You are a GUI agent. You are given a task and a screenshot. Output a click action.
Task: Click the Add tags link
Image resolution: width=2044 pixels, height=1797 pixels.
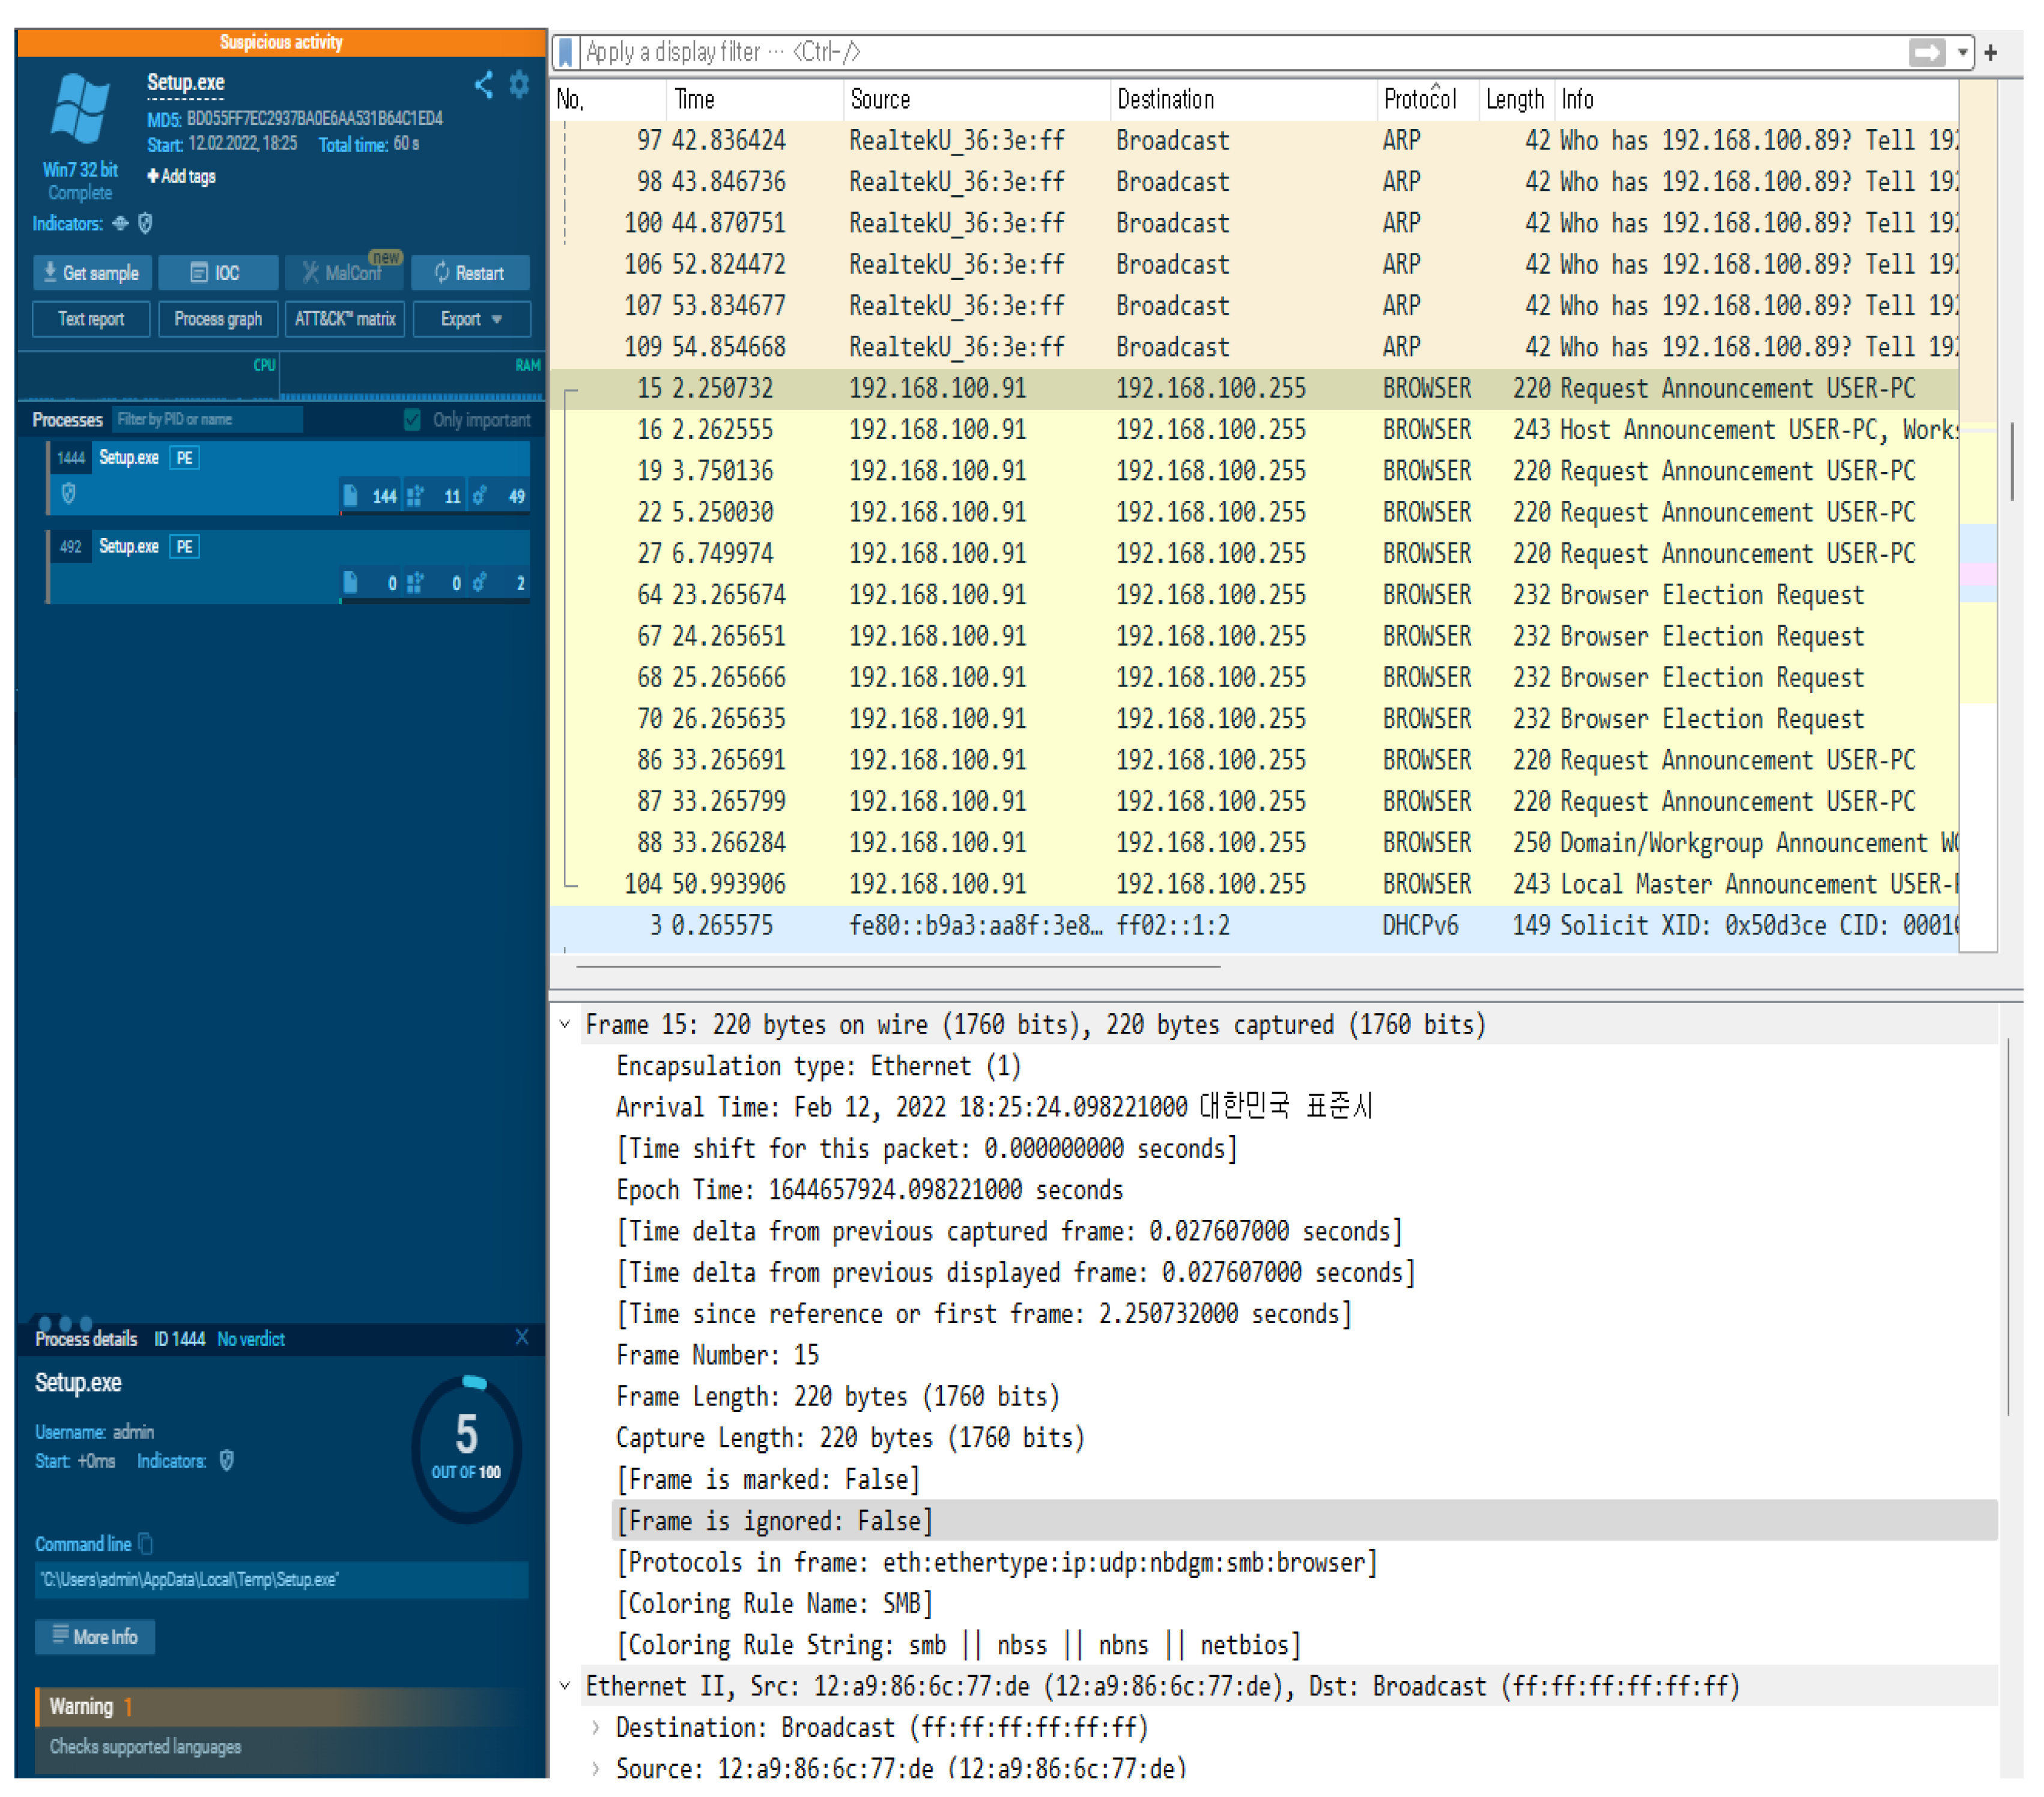click(x=181, y=176)
